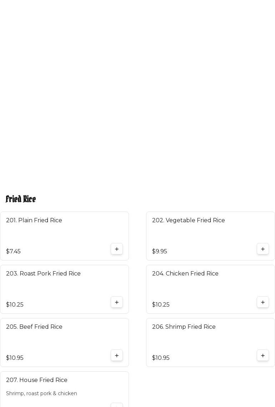Click 207. House Fried Rice title
This screenshot has height=407, width=275.
36,380
